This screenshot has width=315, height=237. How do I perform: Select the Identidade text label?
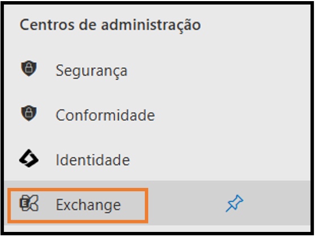93,160
